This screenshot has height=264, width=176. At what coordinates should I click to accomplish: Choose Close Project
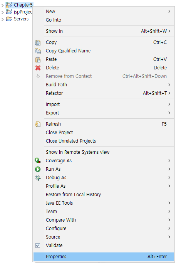104,133
